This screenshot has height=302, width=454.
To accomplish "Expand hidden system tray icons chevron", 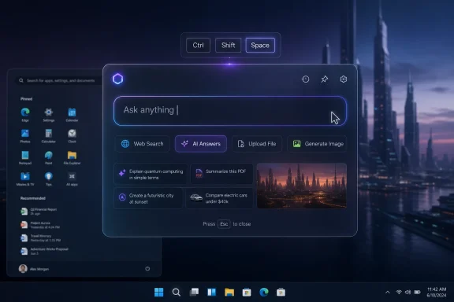I will pos(388,293).
